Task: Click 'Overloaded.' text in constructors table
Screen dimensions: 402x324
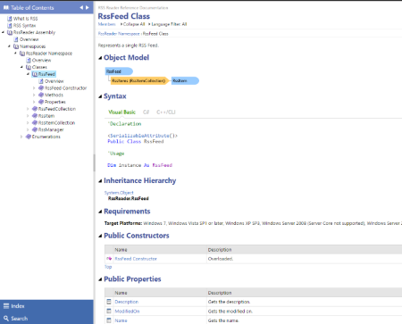Action: click(221, 259)
